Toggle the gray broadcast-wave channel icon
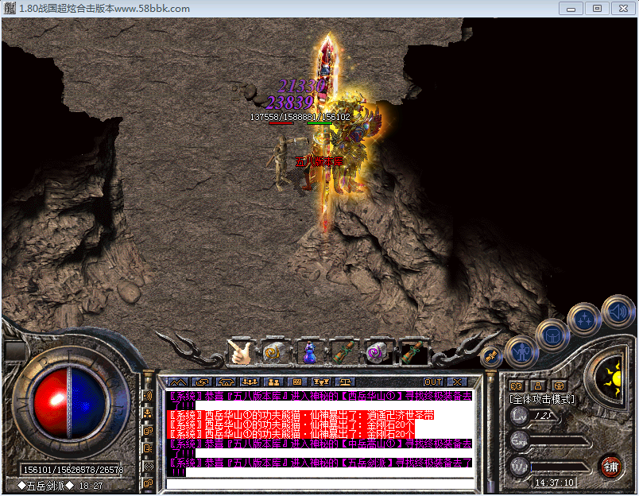This screenshot has width=639, height=496. click(148, 467)
